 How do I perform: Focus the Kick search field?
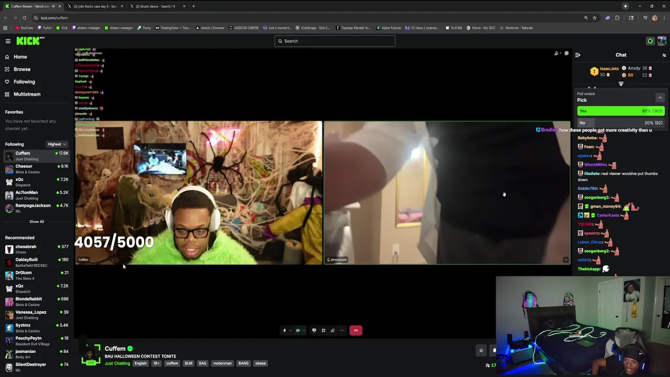click(x=335, y=41)
